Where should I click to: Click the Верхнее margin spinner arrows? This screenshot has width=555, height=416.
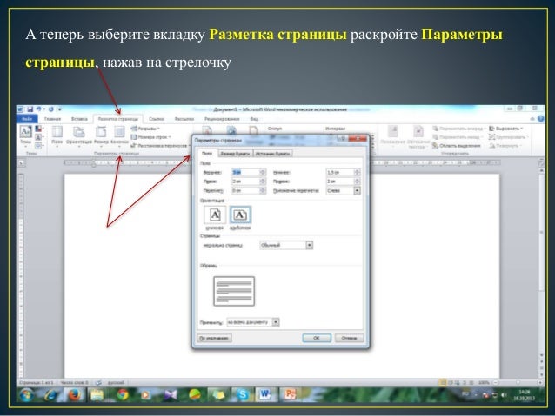click(263, 172)
